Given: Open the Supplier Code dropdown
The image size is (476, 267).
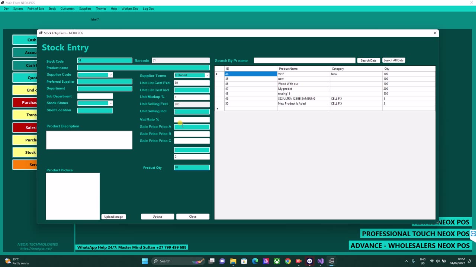Looking at the screenshot, I should point(110,75).
